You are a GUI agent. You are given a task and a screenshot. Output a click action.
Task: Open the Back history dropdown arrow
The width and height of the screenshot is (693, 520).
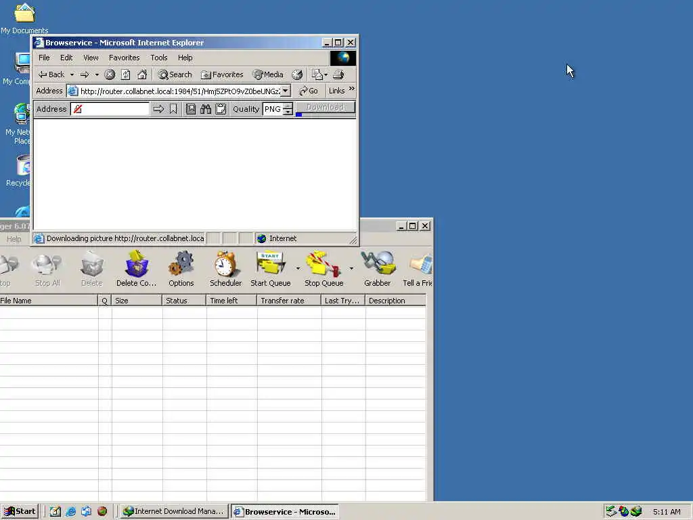point(72,74)
